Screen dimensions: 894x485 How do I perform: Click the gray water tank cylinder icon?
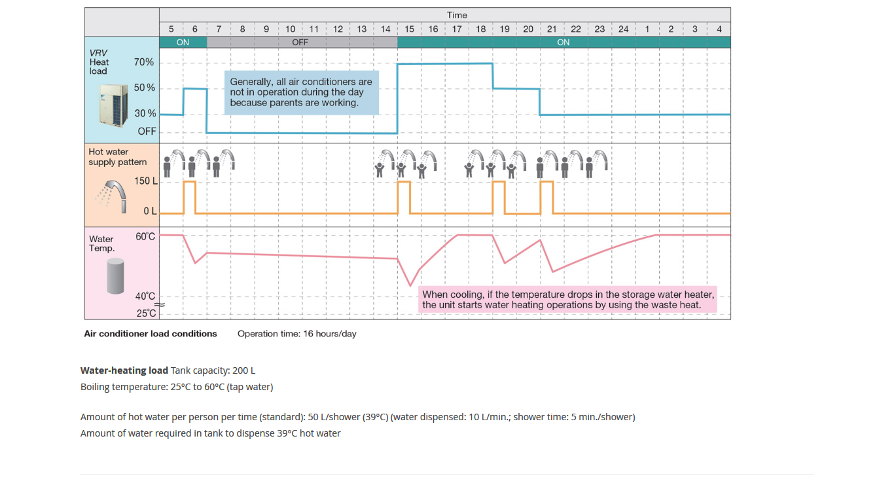point(115,276)
